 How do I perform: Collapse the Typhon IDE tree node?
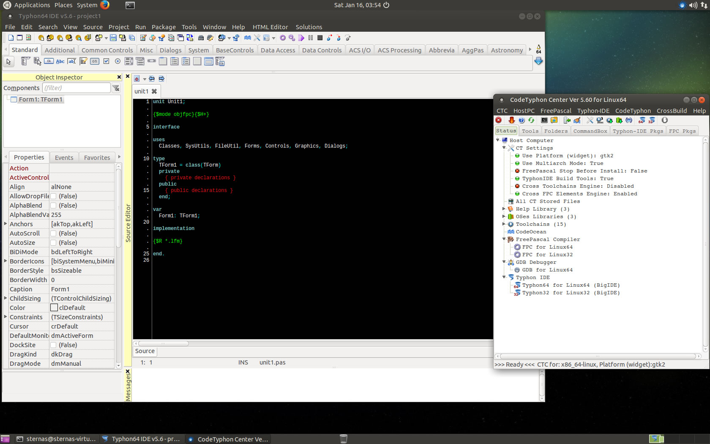pyautogui.click(x=504, y=277)
